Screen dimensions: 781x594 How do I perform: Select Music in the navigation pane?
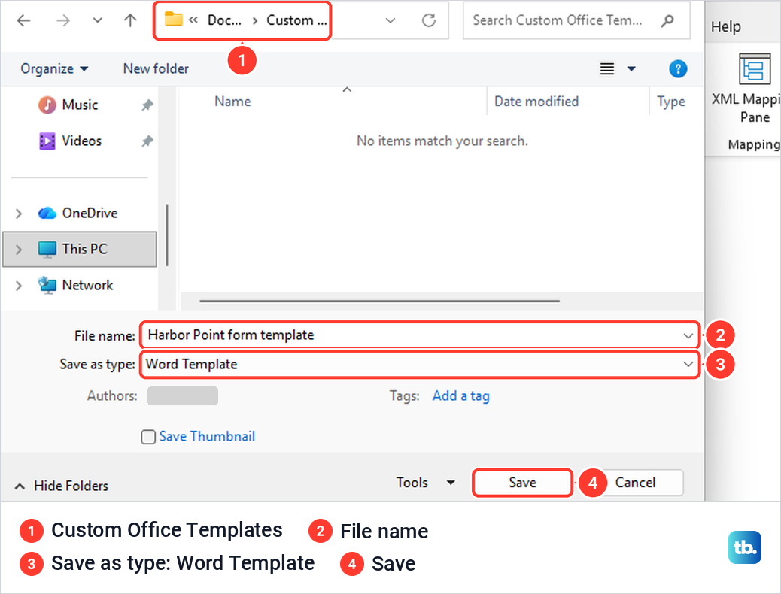80,105
